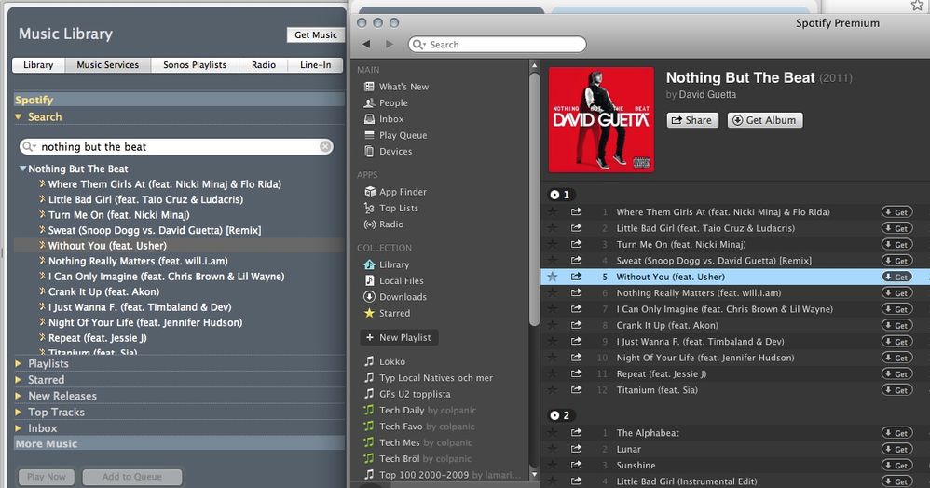Expand Starred in Sonos Spotify menu
The height and width of the screenshot is (488, 930).
point(19,379)
